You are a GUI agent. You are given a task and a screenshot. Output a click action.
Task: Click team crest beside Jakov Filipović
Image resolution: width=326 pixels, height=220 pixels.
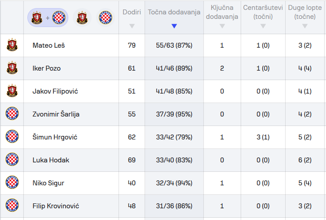tap(12, 91)
